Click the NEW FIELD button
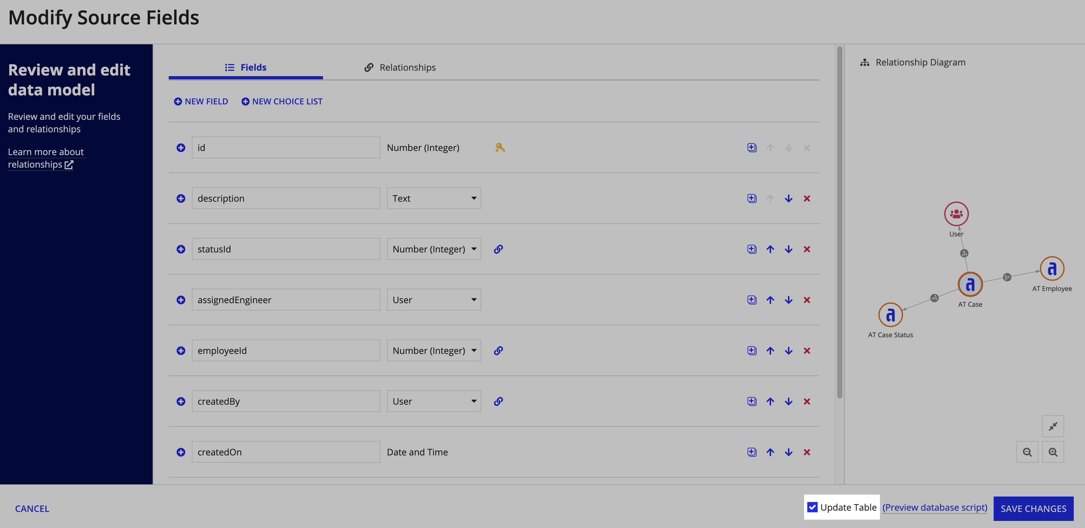This screenshot has height=528, width=1085. click(201, 101)
